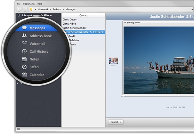Click the Safari compass icon
The width and height of the screenshot is (194, 134).
[24, 67]
